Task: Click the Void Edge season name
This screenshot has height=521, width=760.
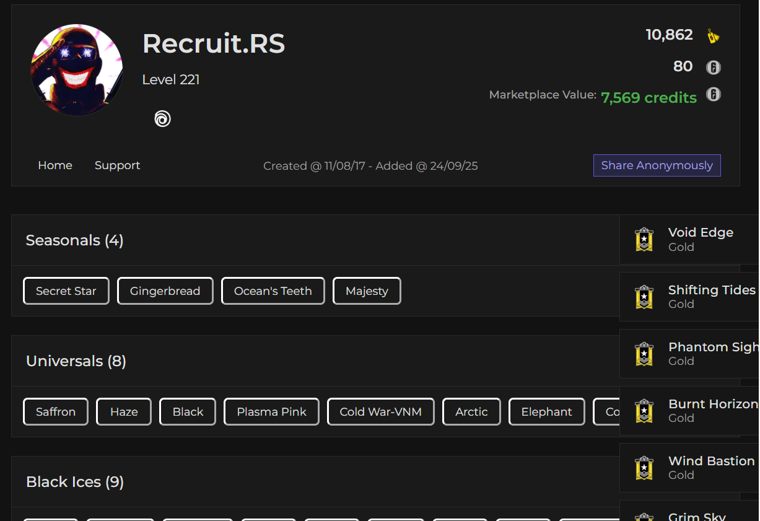Action: (701, 232)
